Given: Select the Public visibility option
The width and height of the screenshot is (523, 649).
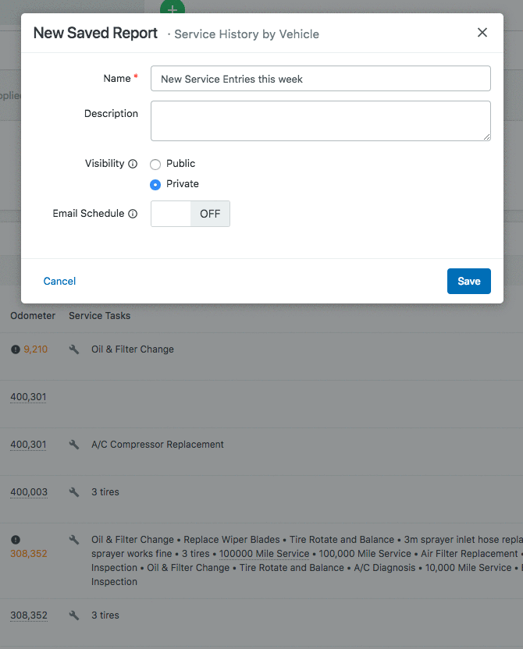Looking at the screenshot, I should tap(155, 164).
